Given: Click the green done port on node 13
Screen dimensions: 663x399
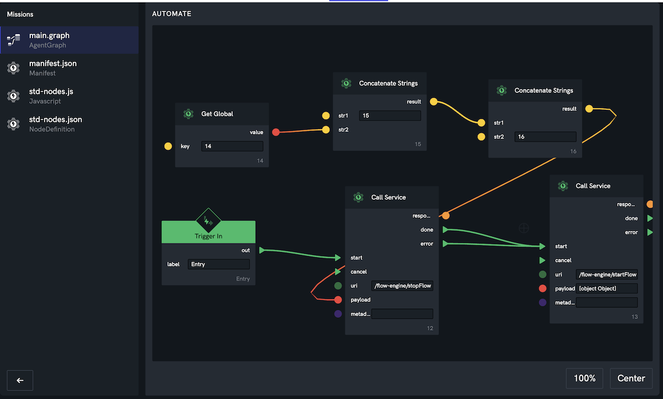Looking at the screenshot, I should 650,218.
